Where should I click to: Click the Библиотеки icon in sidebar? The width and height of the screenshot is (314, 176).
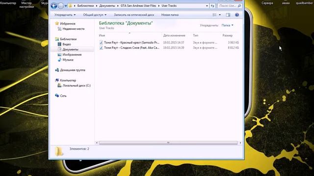tap(57, 39)
